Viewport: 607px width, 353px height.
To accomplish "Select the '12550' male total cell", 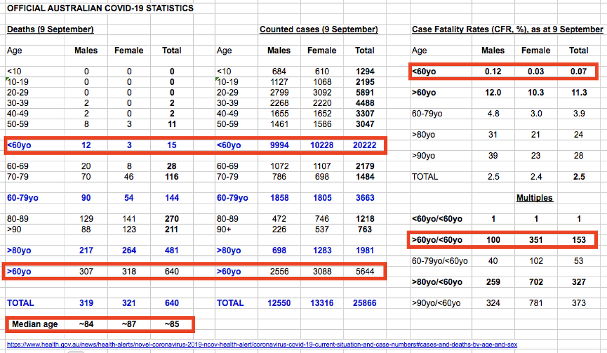I will 279,303.
